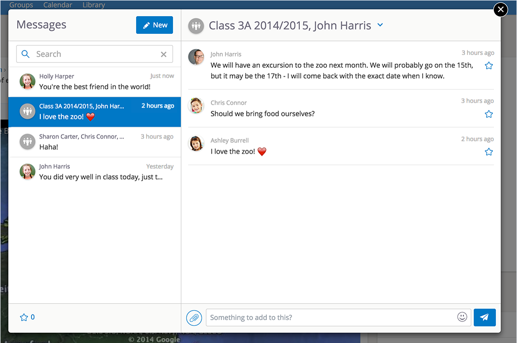Open Holly Harper's conversation
Screen dimensions: 517x343
coord(94,81)
